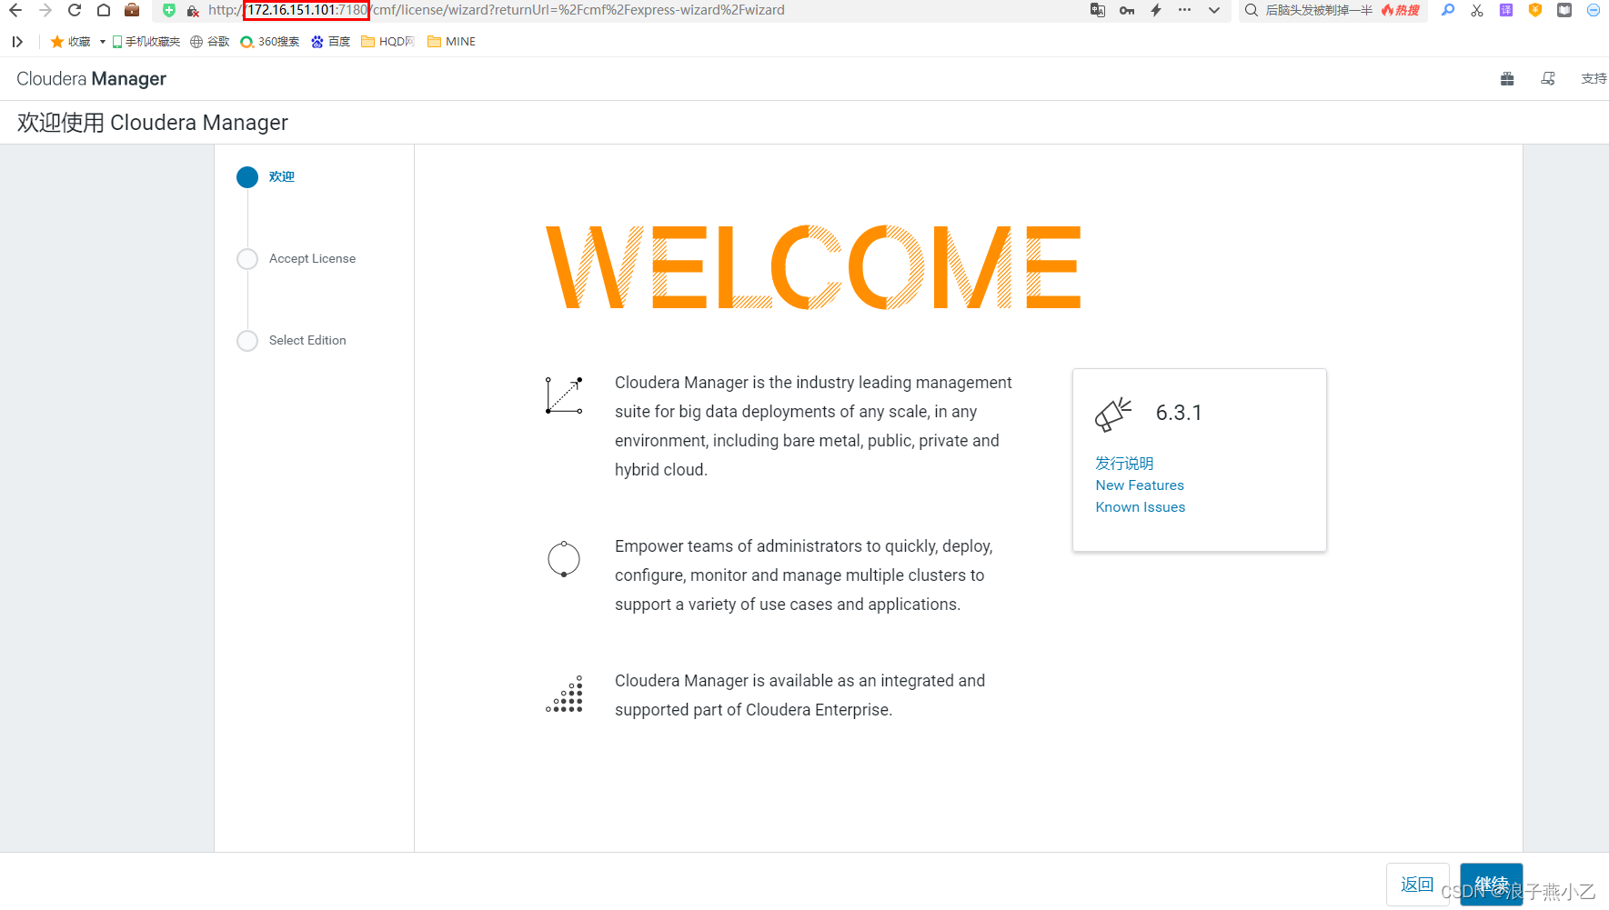Click the Select Edition step circle
1609x910 pixels.
[247, 341]
